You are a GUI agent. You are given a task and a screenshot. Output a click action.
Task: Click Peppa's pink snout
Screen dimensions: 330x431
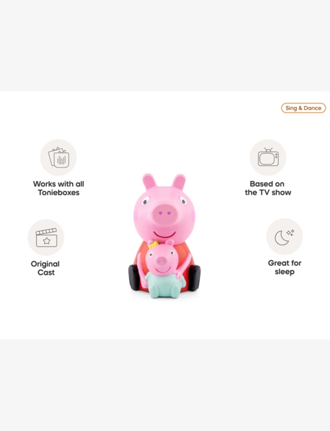(164, 213)
